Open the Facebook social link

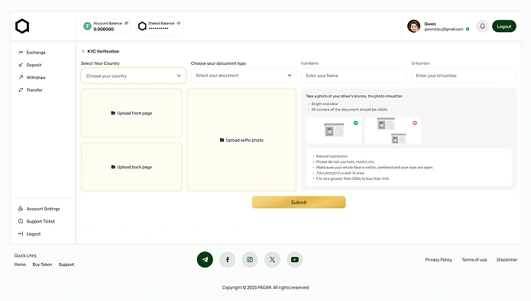[228, 259]
